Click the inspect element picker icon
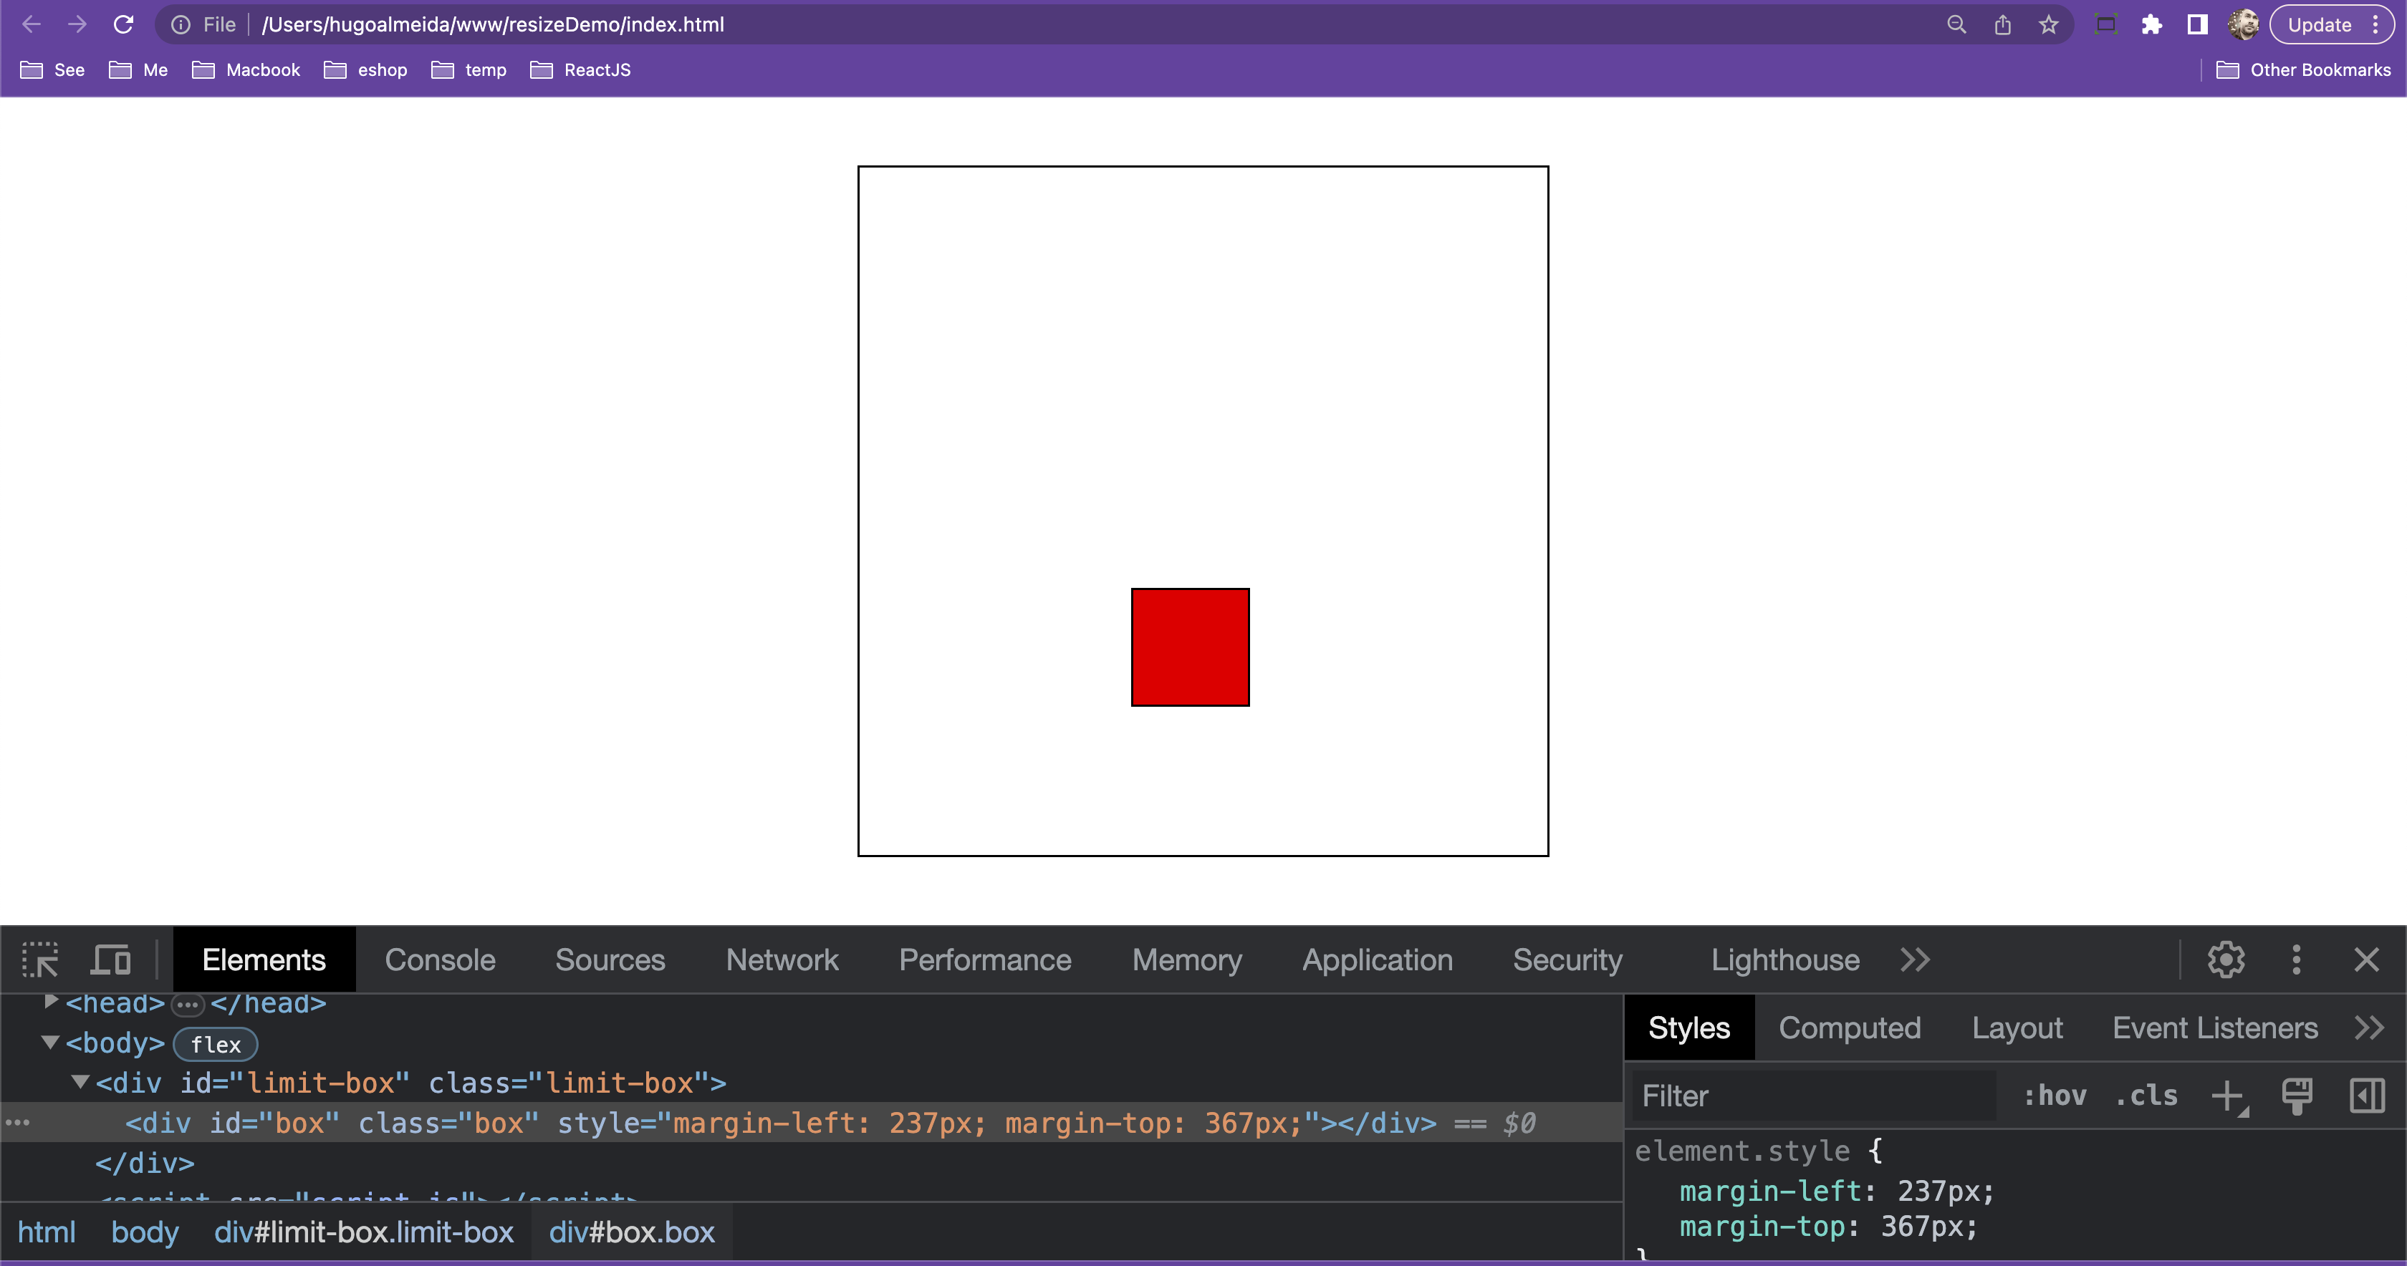This screenshot has width=2407, height=1266. point(40,959)
